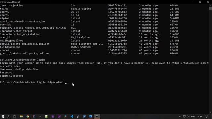Click the 'nginx' repository name

tap(4, 9)
